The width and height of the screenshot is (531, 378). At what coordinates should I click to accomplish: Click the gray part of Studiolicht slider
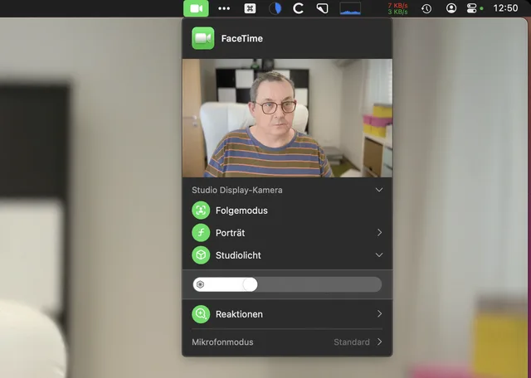(319, 284)
